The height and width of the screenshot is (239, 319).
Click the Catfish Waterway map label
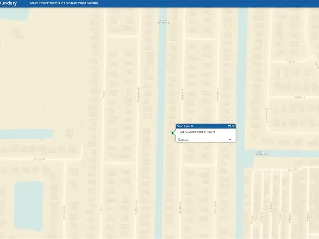click(x=163, y=21)
